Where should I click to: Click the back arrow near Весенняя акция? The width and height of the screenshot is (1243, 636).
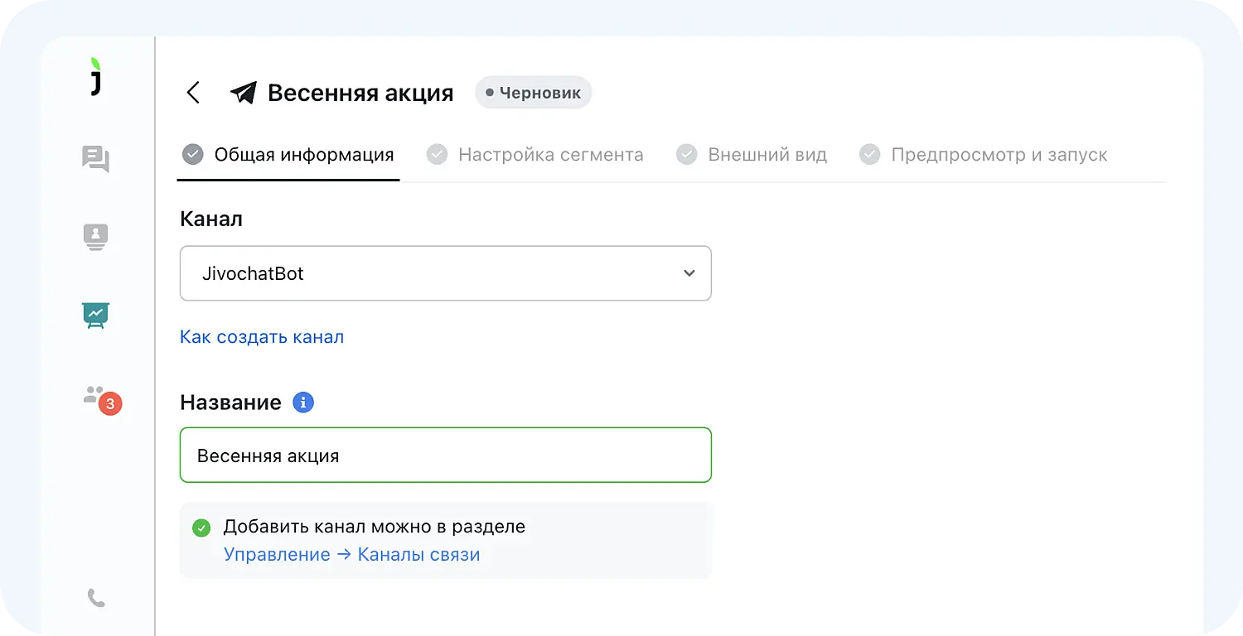coord(192,93)
